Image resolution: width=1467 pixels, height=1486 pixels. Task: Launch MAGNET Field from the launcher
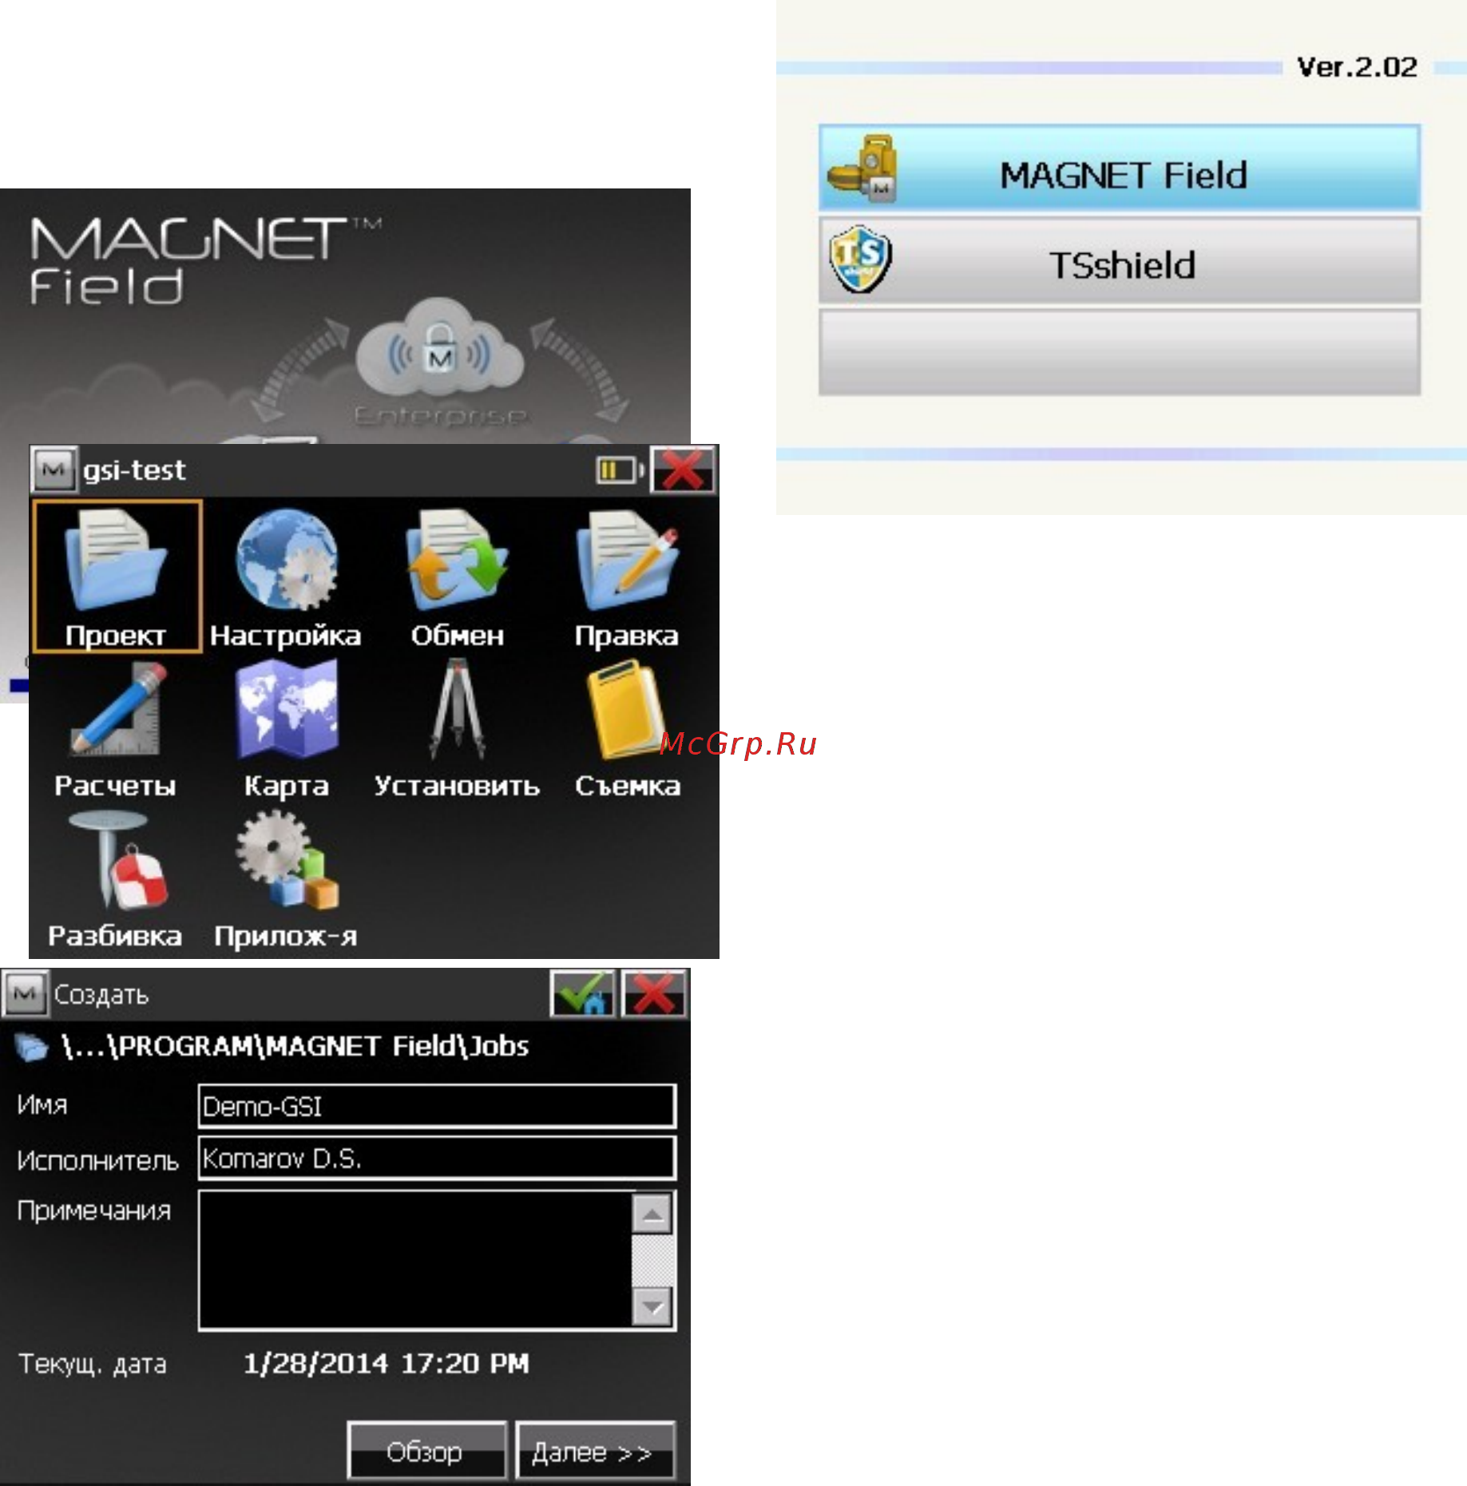(x=1120, y=168)
